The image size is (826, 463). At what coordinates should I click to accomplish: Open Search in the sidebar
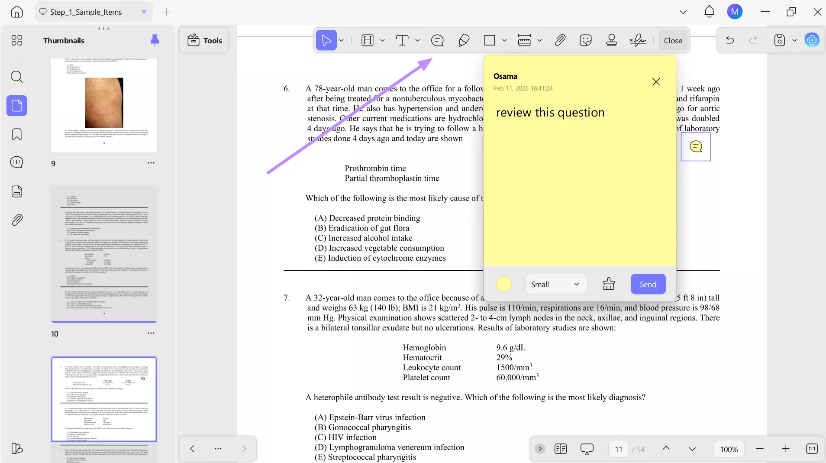tap(17, 77)
